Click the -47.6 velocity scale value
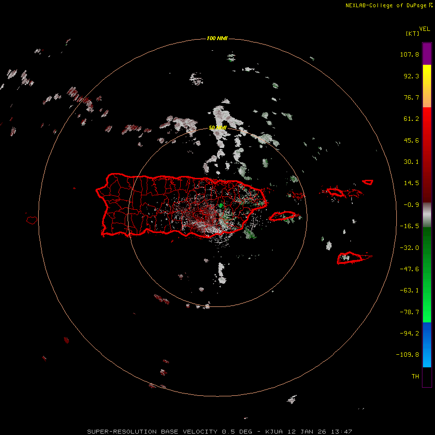The image size is (435, 435). tap(409, 269)
